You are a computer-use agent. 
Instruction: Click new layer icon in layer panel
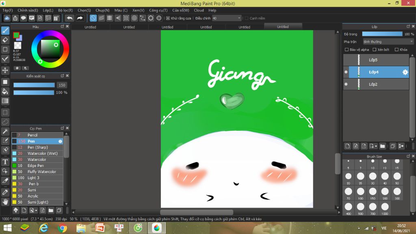tap(348, 146)
